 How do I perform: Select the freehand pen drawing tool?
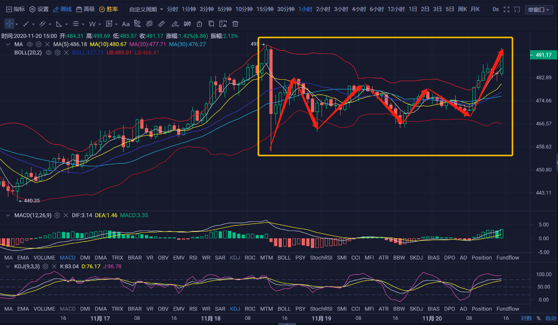pos(175,24)
